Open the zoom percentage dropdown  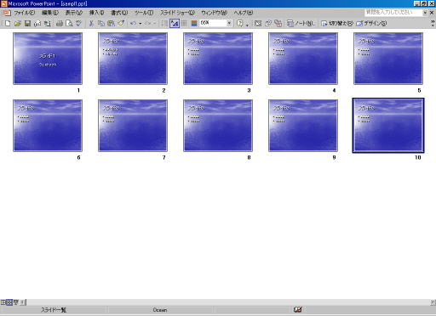(229, 23)
